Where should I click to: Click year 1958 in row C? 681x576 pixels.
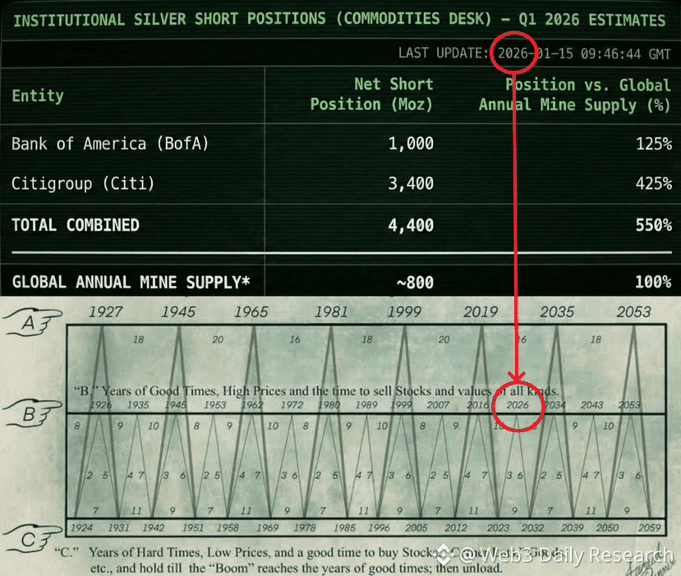[228, 528]
